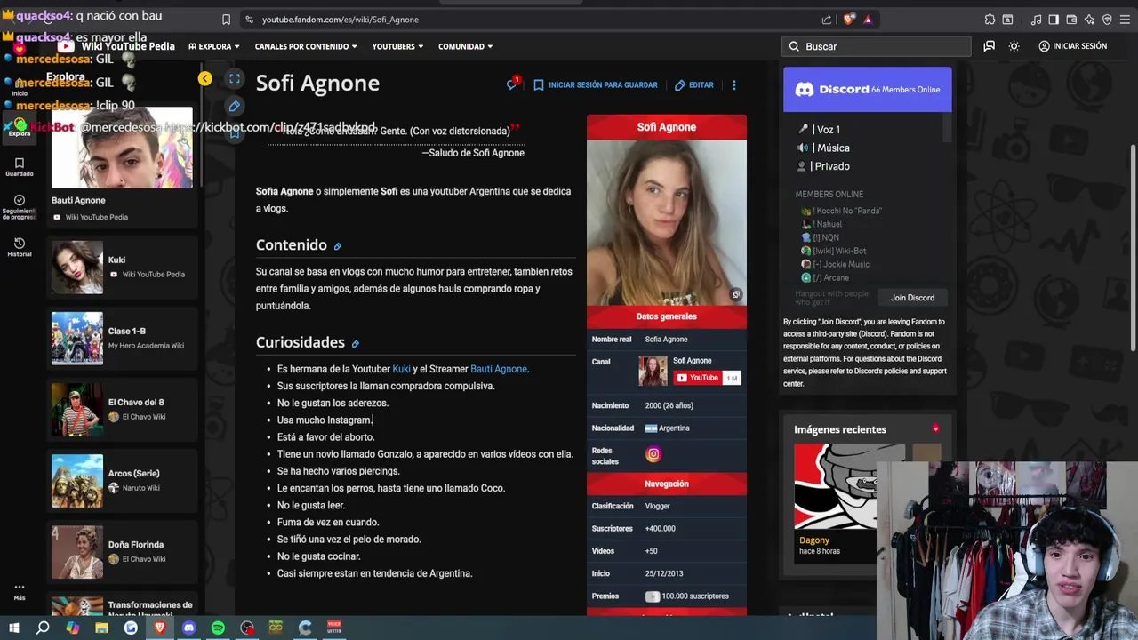Open Historial in left rail
Viewport: 1138px width, 640px height.
tap(20, 247)
